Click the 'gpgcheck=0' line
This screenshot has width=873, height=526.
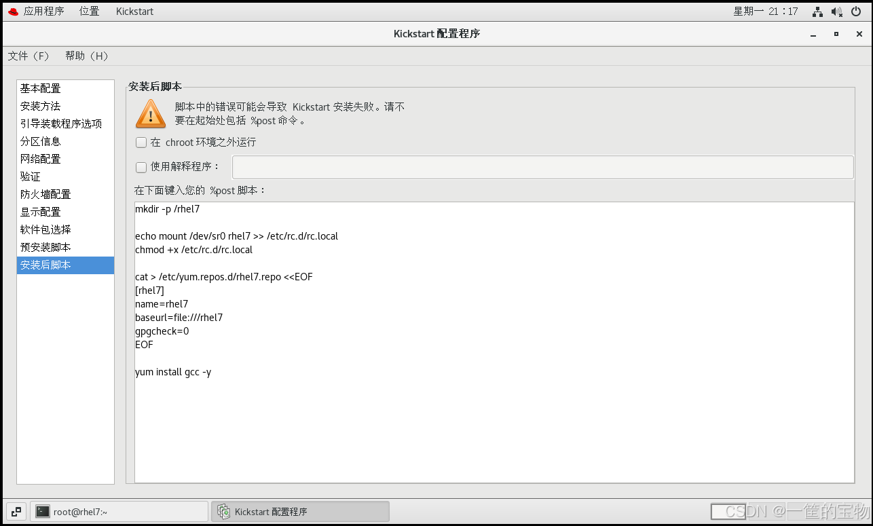tap(162, 331)
